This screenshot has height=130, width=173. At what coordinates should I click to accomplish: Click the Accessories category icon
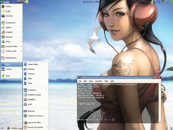coord(3,23)
